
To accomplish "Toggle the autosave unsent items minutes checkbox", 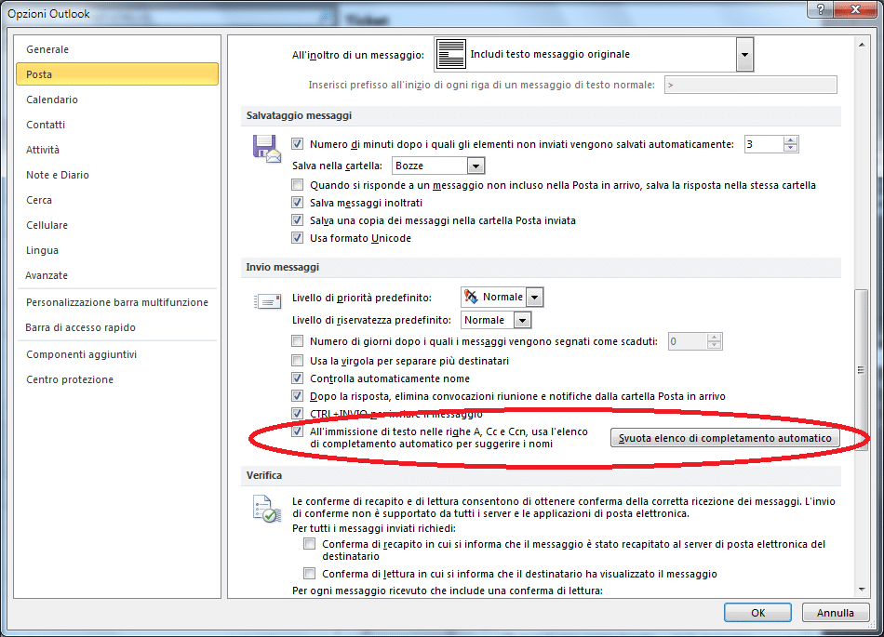I will [297, 144].
